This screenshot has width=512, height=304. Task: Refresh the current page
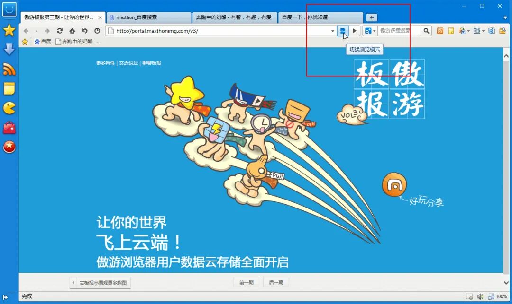(x=59, y=31)
